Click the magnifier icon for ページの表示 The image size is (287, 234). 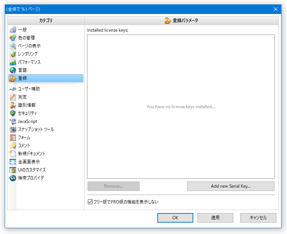[13, 46]
